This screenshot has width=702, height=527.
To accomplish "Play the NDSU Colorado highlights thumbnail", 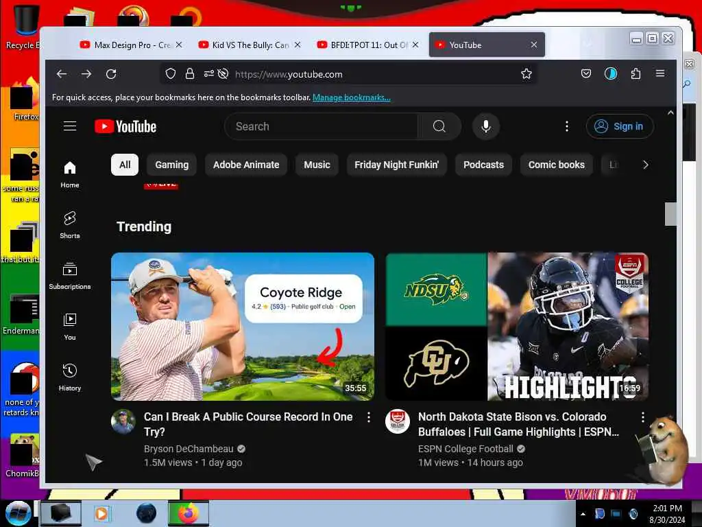I will point(517,326).
